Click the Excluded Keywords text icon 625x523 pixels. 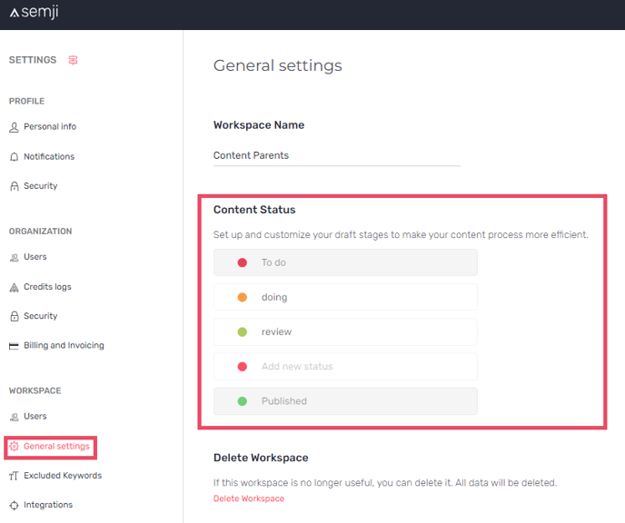[x=14, y=476]
